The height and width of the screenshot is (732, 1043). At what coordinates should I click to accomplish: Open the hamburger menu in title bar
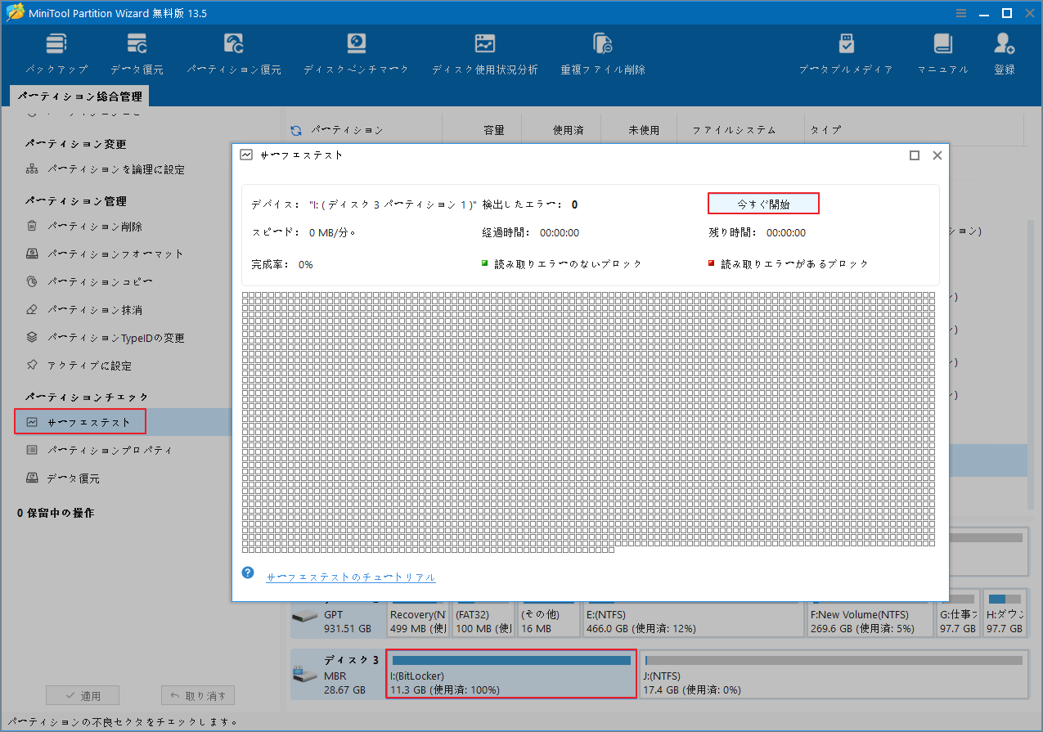coord(960,12)
